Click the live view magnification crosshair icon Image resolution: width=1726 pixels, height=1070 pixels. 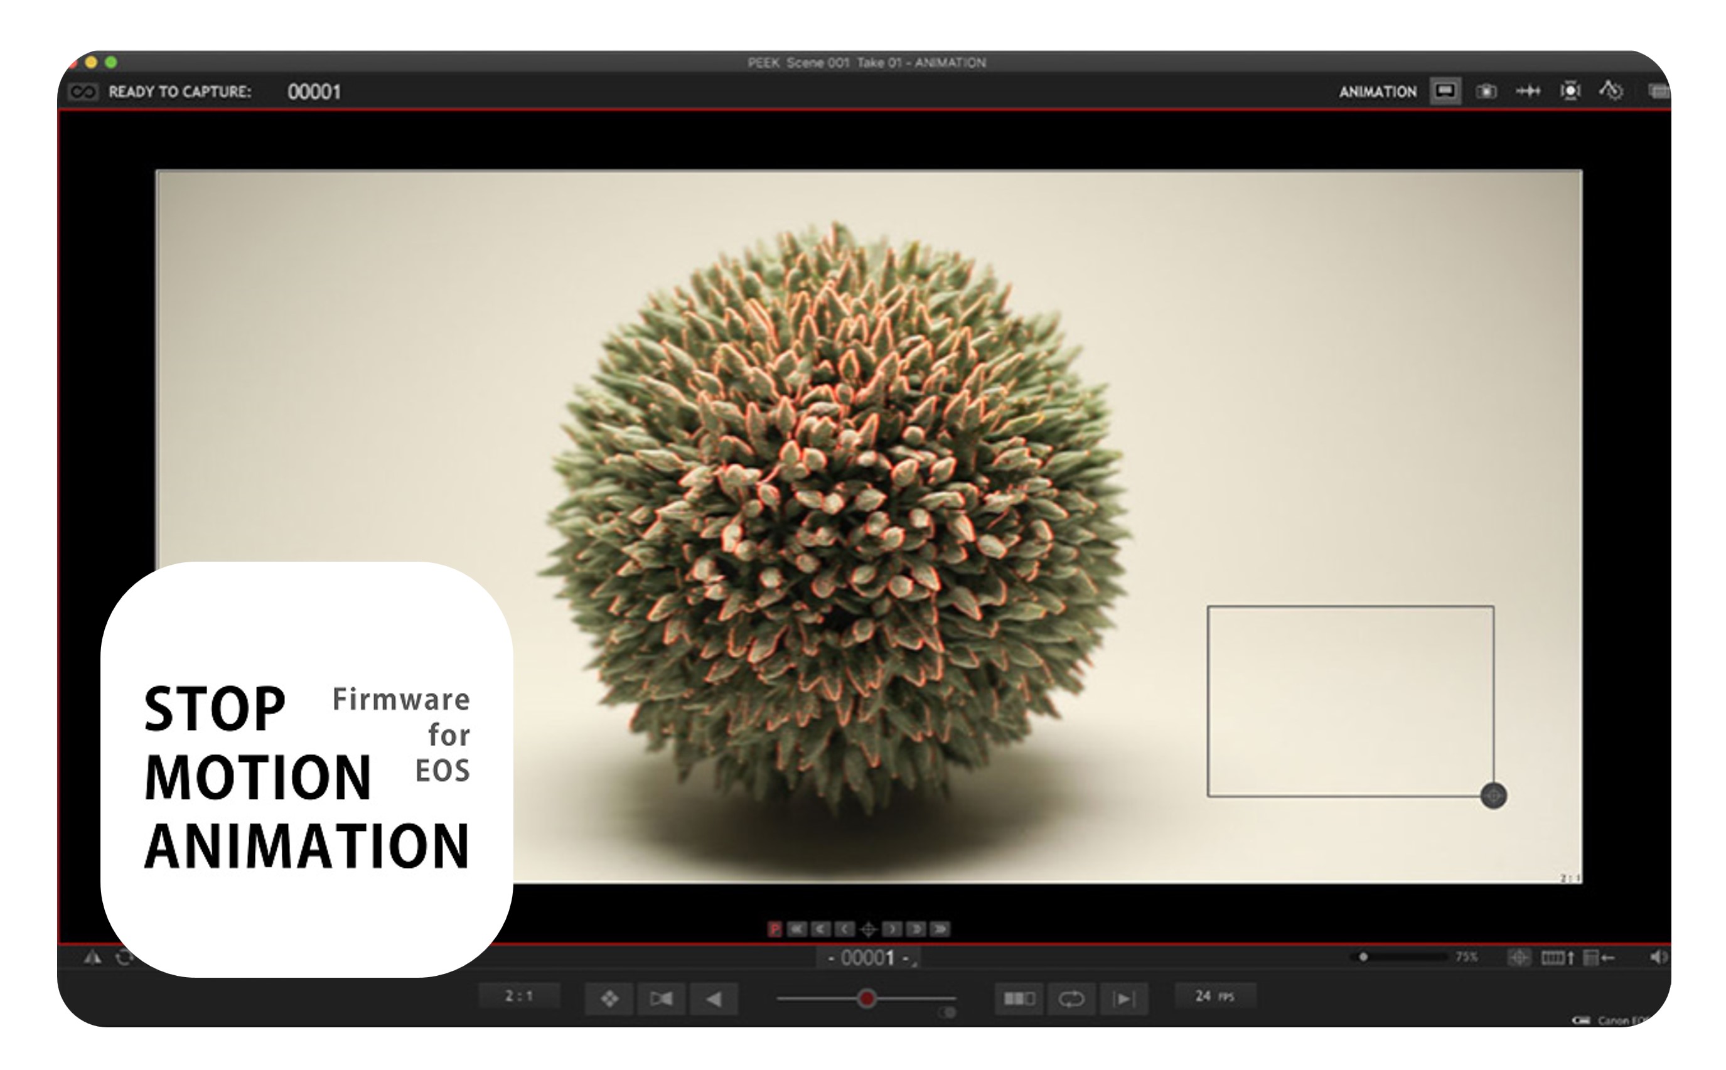pos(1519,958)
